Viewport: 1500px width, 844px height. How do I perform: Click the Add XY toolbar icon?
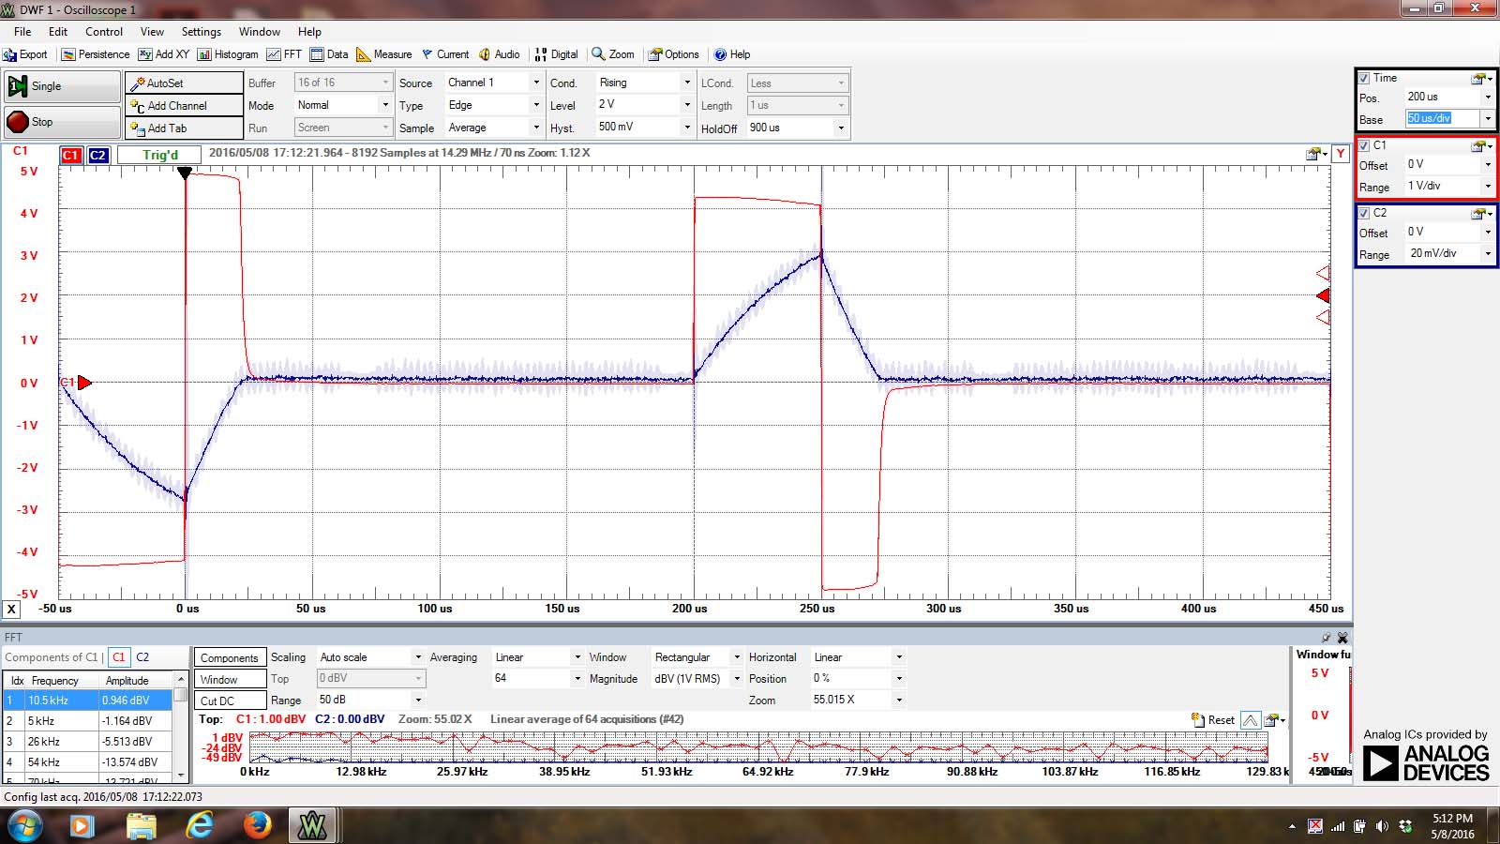click(145, 54)
